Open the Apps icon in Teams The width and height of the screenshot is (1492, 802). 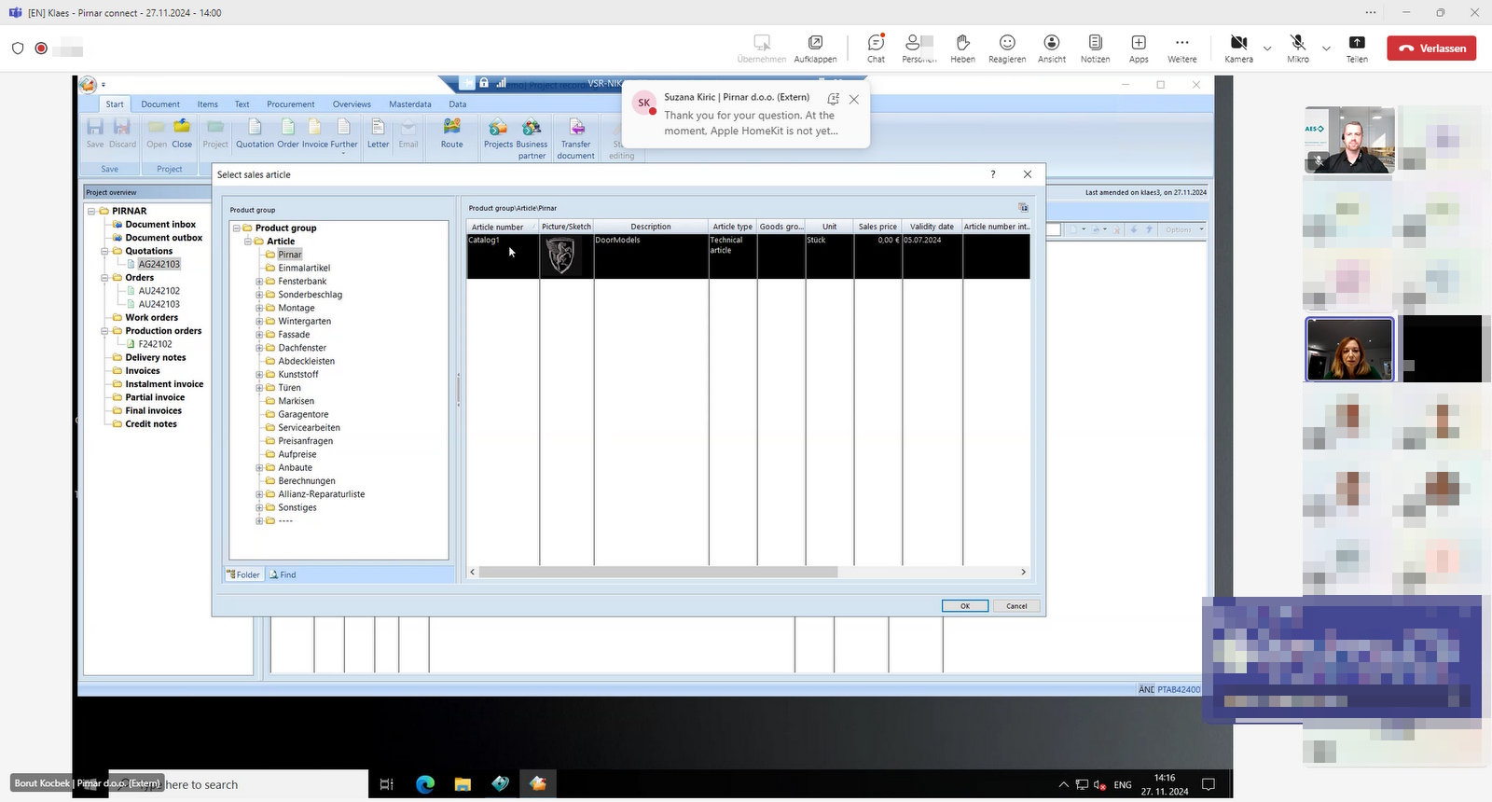[1139, 48]
